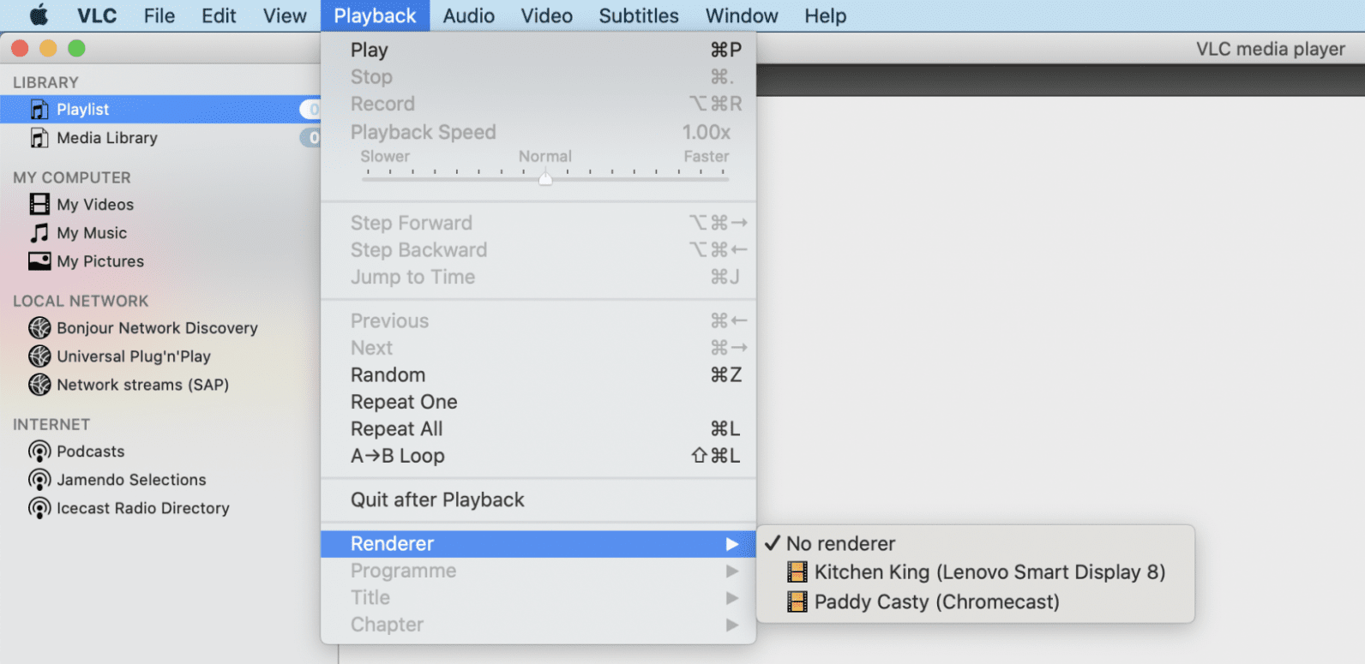The width and height of the screenshot is (1365, 664).
Task: Open the Title submenu arrow
Action: pyautogui.click(x=733, y=597)
